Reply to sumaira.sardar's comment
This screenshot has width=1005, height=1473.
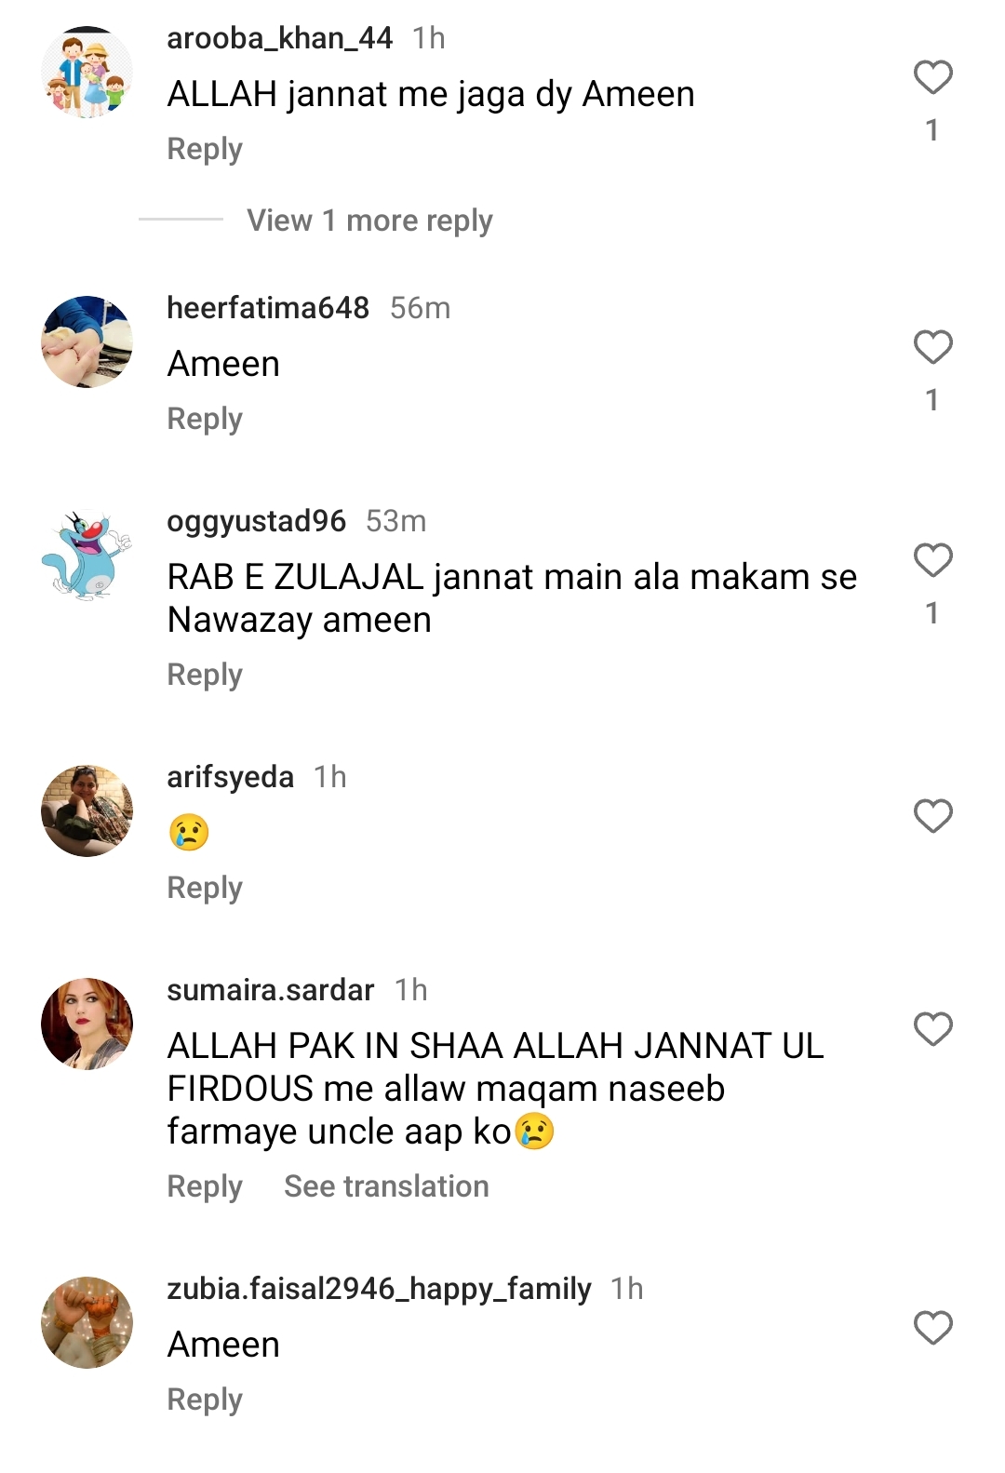[x=205, y=1186]
